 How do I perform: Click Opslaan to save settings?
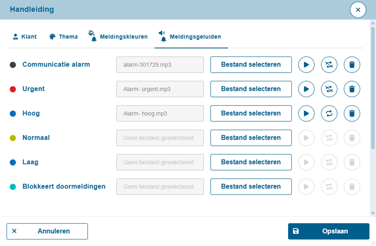[328, 231]
